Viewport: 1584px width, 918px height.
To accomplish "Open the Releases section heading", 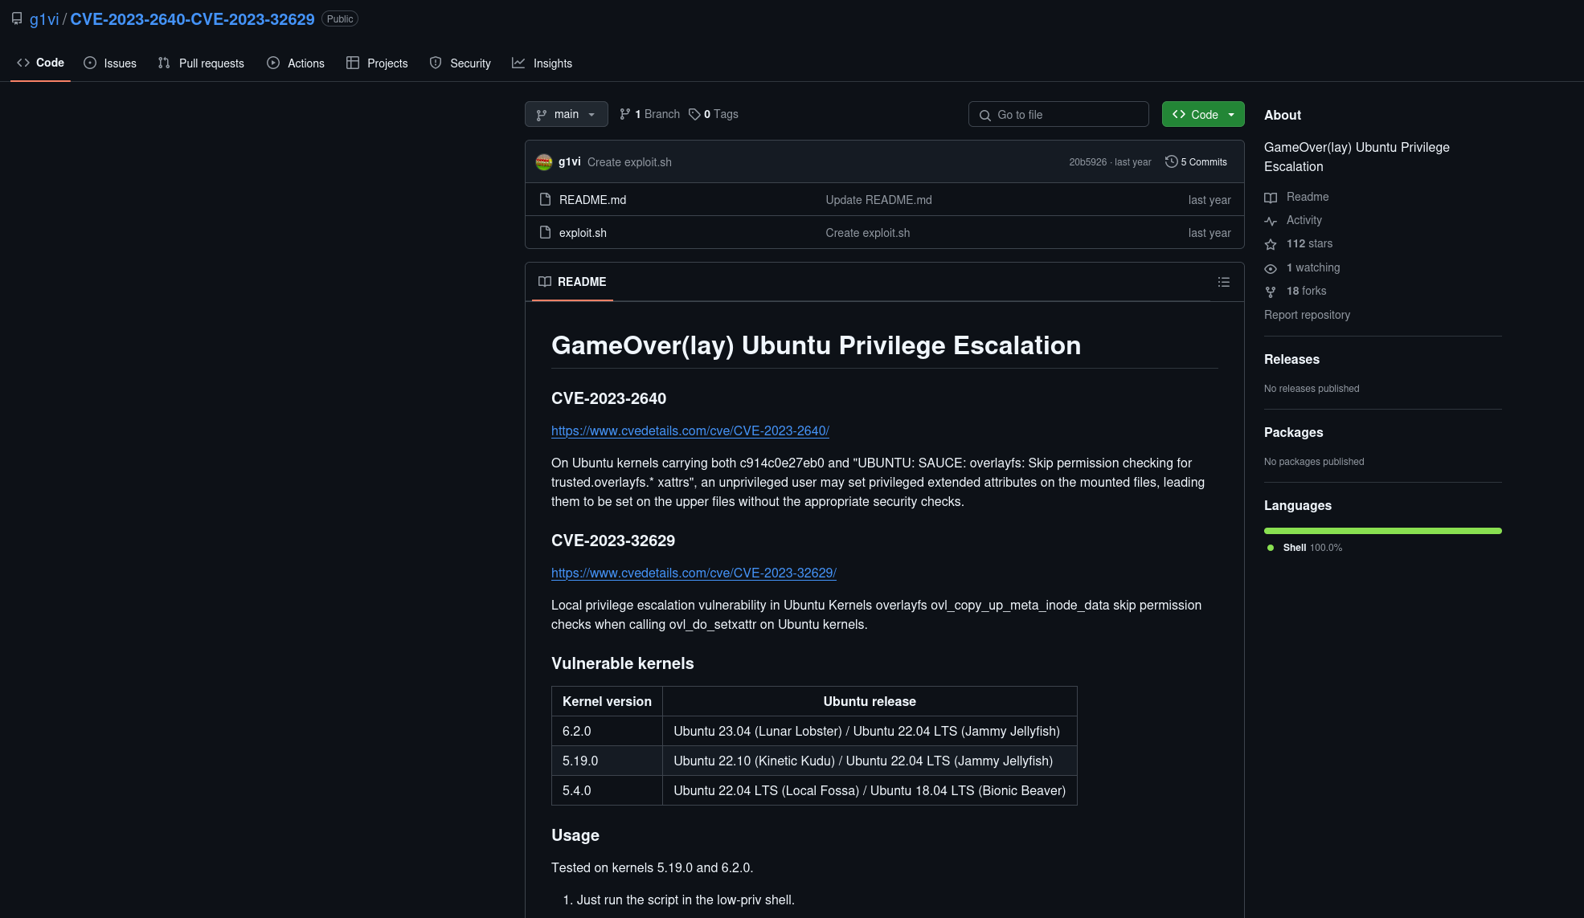I will (1291, 359).
